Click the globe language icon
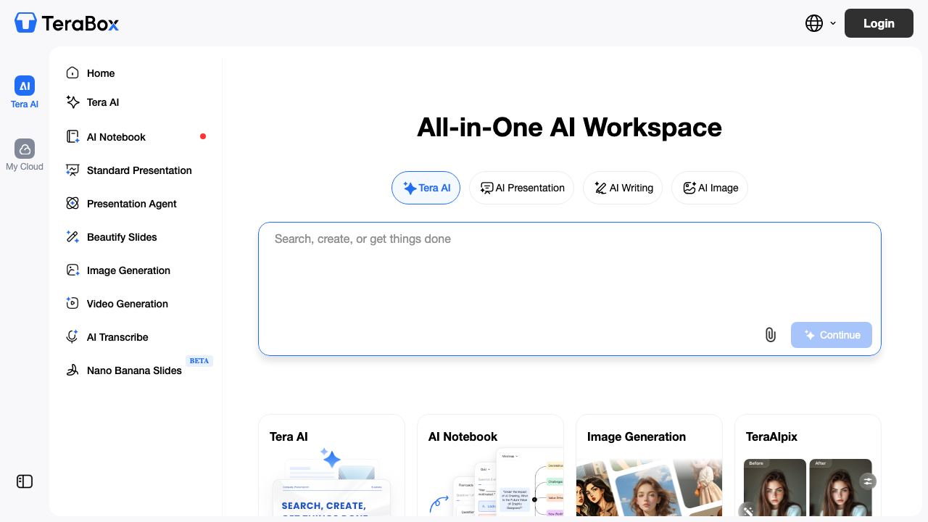The height and width of the screenshot is (522, 928). [814, 23]
